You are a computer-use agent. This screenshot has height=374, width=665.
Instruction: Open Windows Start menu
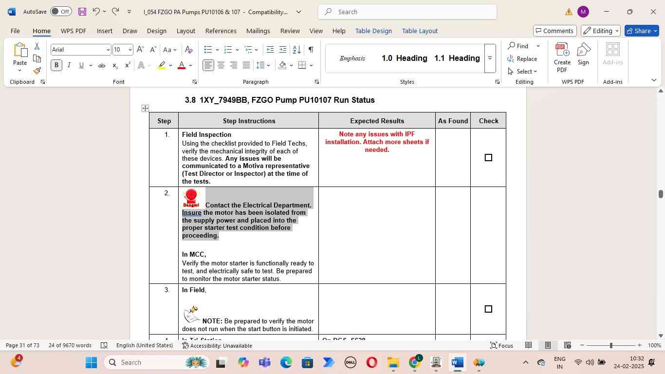click(x=92, y=362)
